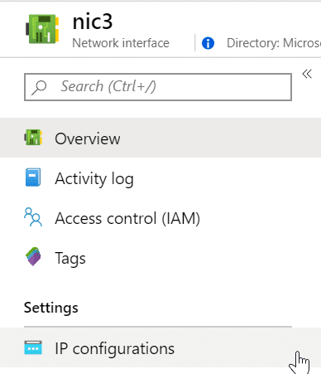
Task: Click the Overview network card icon
Action: 33,137
